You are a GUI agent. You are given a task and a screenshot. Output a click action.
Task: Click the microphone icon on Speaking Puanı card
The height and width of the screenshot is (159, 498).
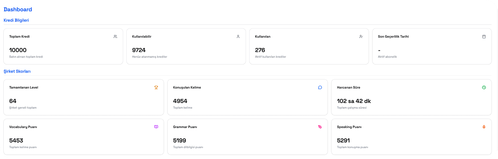(484, 127)
